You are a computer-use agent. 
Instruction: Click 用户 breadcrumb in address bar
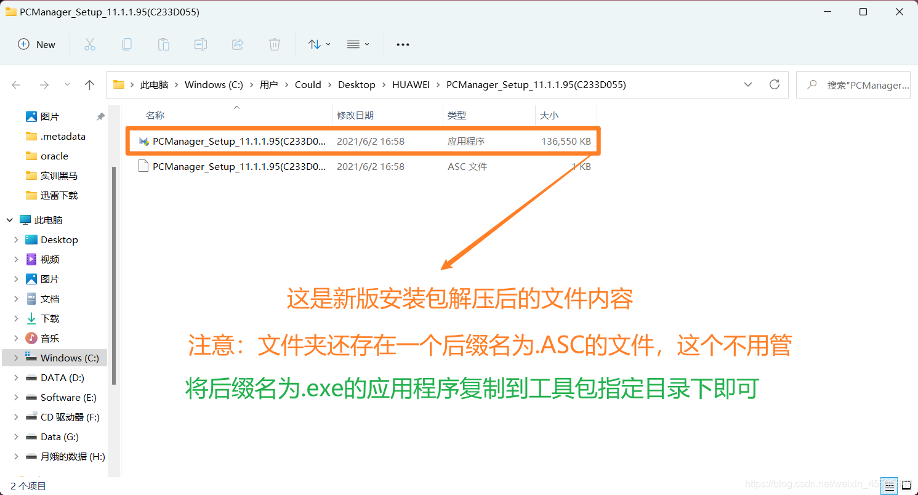coord(269,85)
